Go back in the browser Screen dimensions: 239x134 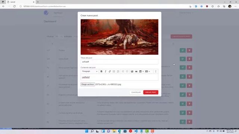[3, 6]
